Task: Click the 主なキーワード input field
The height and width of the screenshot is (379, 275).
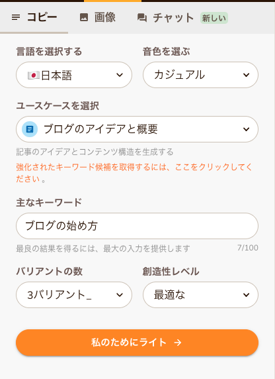Action: (x=137, y=226)
